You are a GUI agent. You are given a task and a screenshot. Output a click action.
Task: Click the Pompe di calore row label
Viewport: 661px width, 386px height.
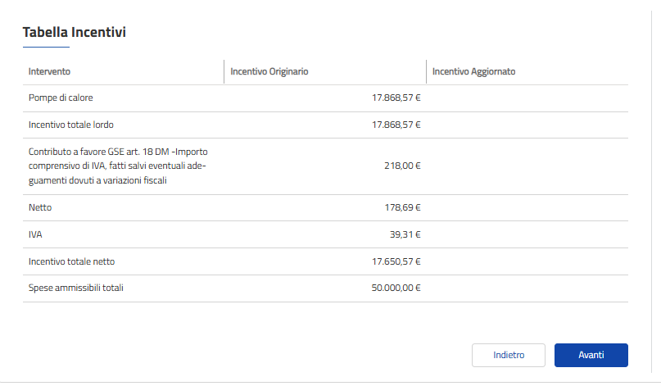(x=61, y=98)
